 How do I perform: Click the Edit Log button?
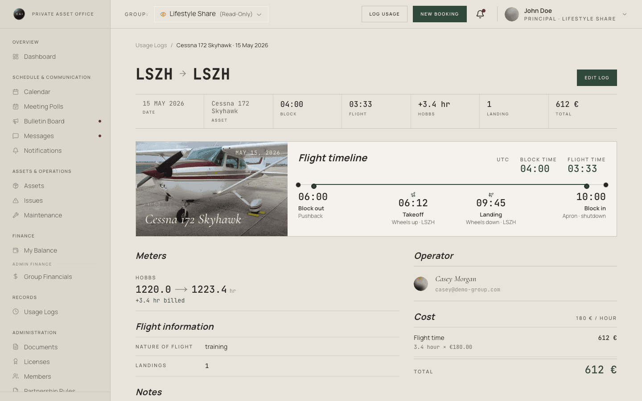[597, 78]
